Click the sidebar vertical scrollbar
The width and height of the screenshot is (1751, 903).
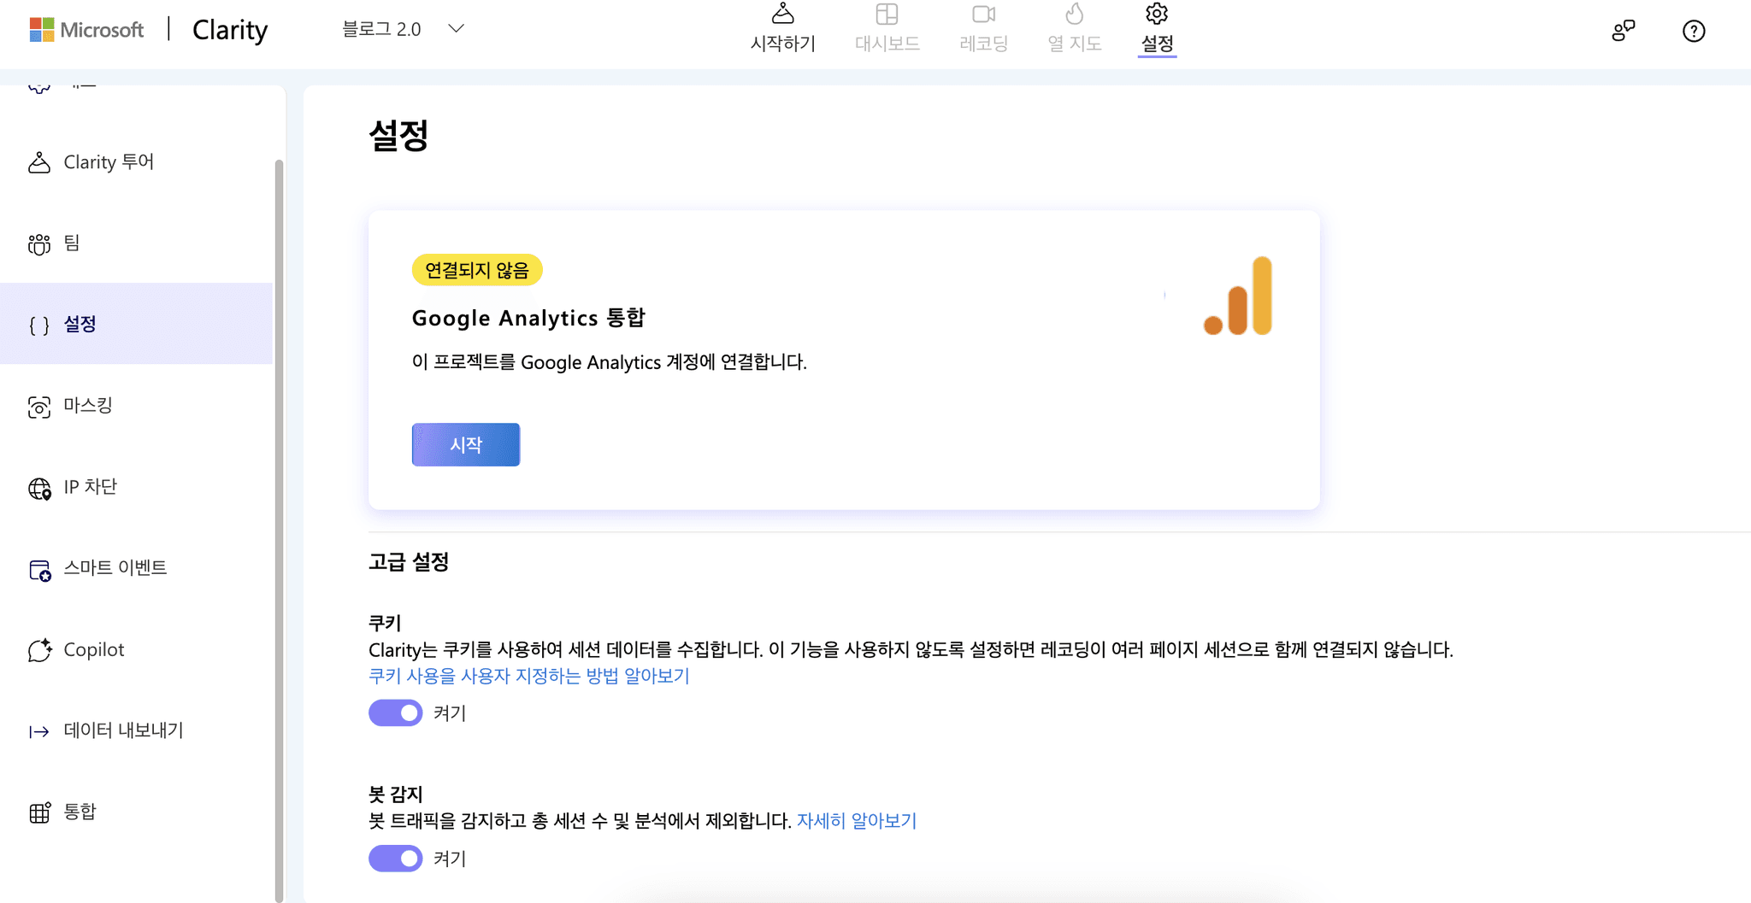click(x=279, y=530)
